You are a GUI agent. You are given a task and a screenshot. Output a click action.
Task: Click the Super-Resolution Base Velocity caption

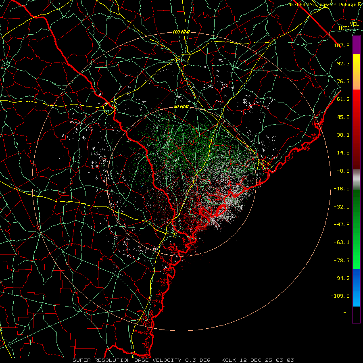(x=184, y=360)
